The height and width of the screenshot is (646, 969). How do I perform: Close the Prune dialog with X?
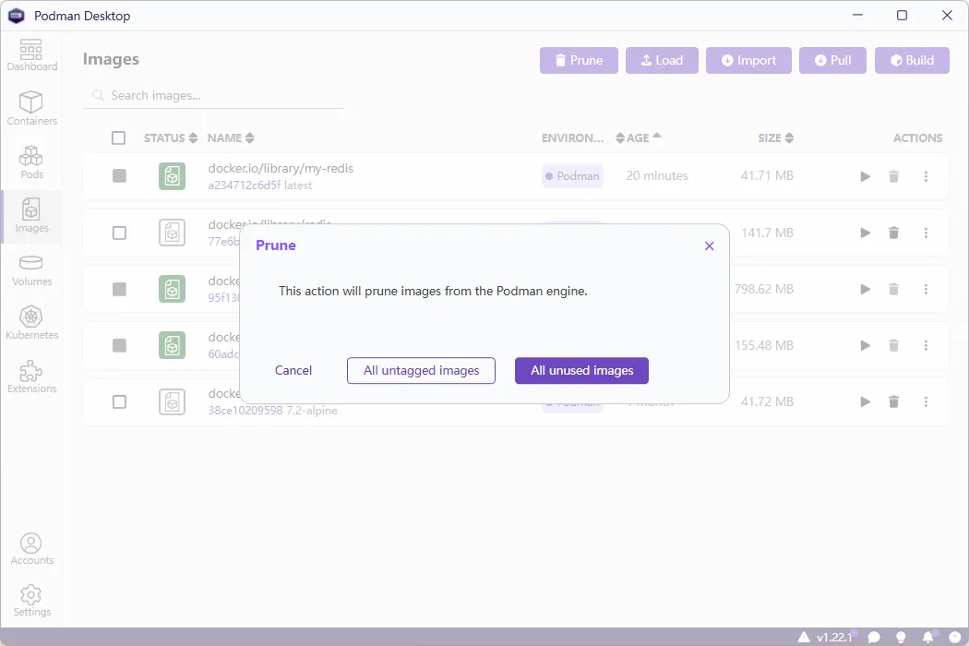click(709, 245)
